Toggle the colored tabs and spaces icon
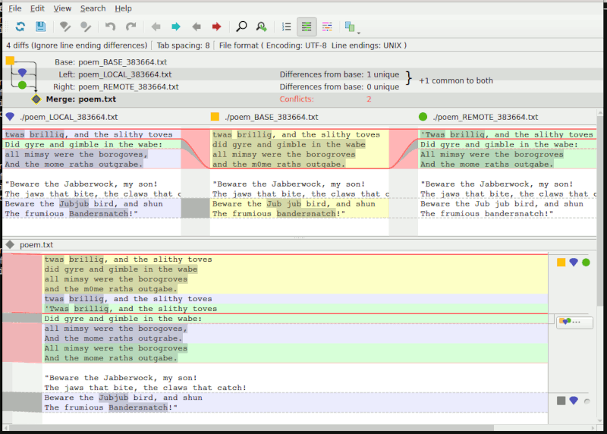 pyautogui.click(x=327, y=27)
